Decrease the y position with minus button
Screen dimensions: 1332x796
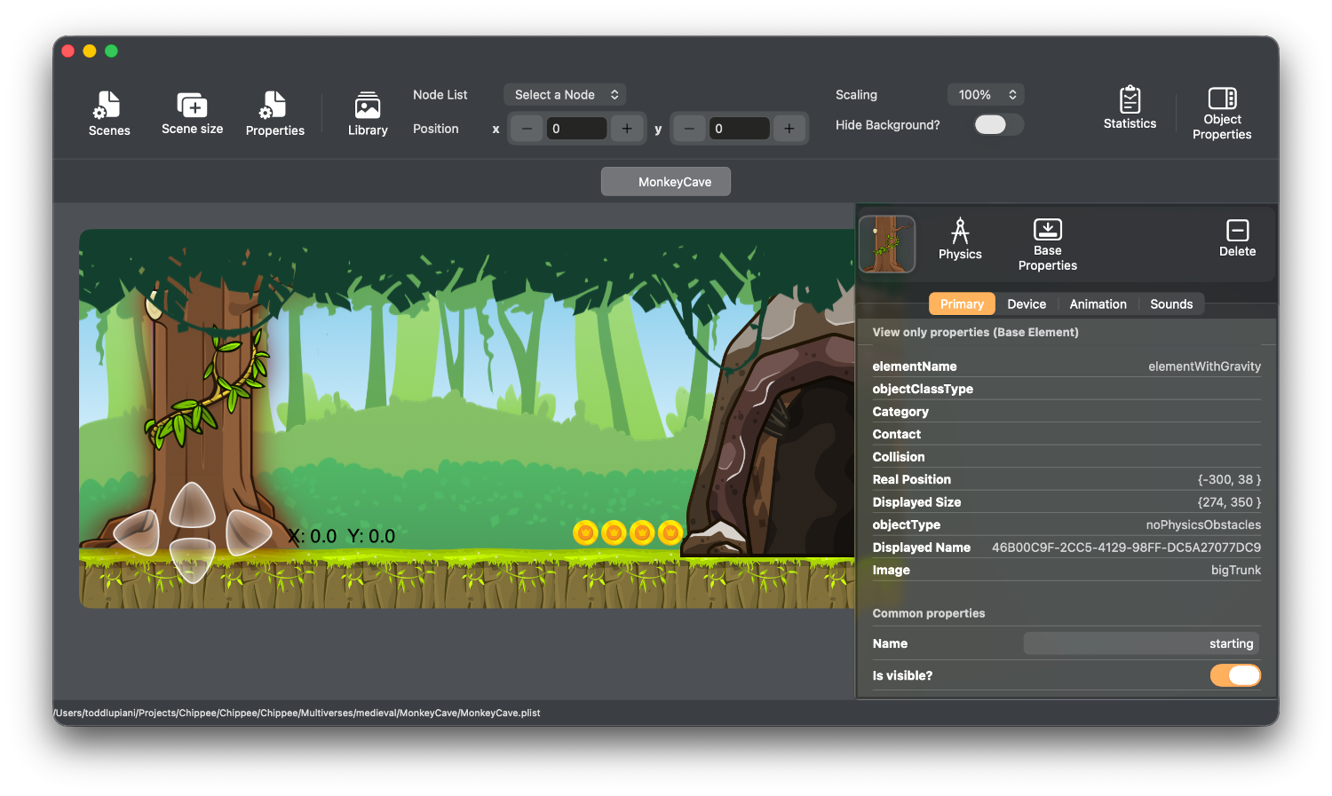pyautogui.click(x=689, y=129)
